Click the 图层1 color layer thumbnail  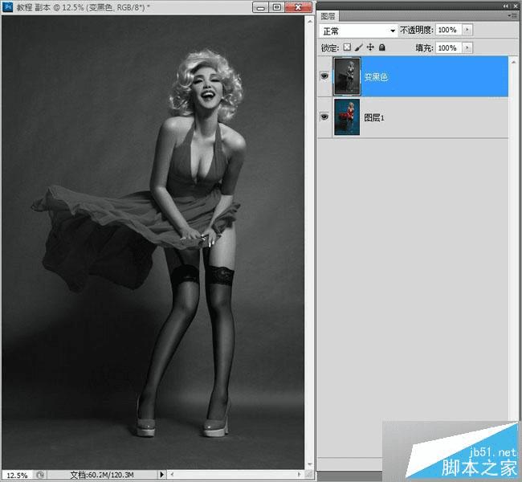(x=347, y=117)
